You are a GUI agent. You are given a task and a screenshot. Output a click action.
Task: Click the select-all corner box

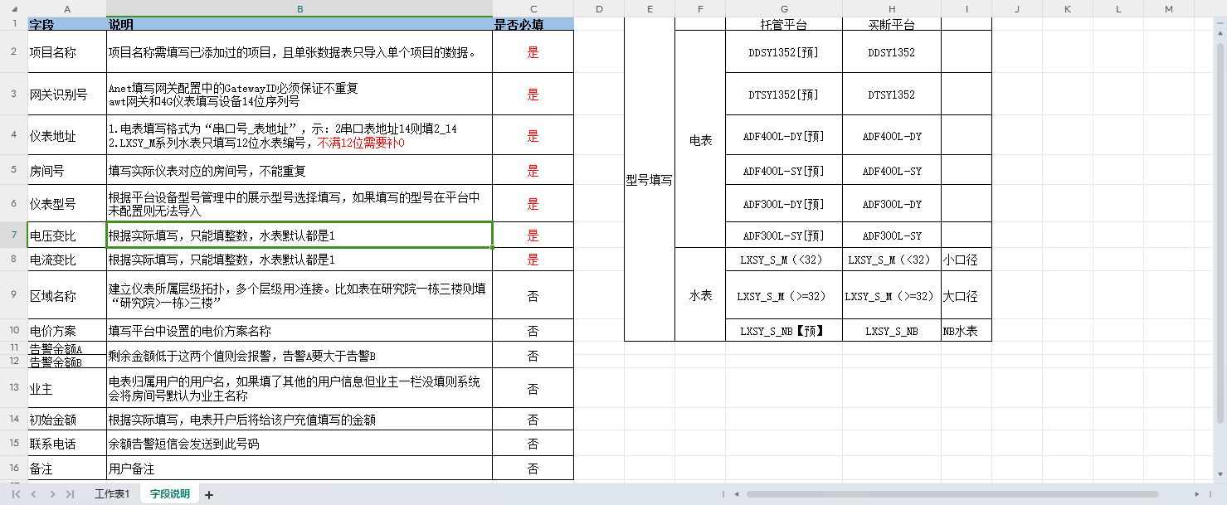pos(13,8)
